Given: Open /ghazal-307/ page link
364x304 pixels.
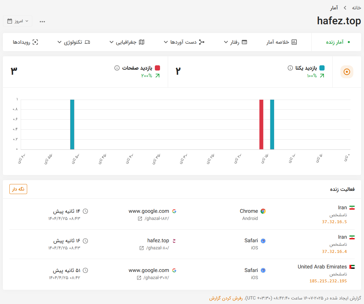Looking at the screenshot, I should 156,278.
